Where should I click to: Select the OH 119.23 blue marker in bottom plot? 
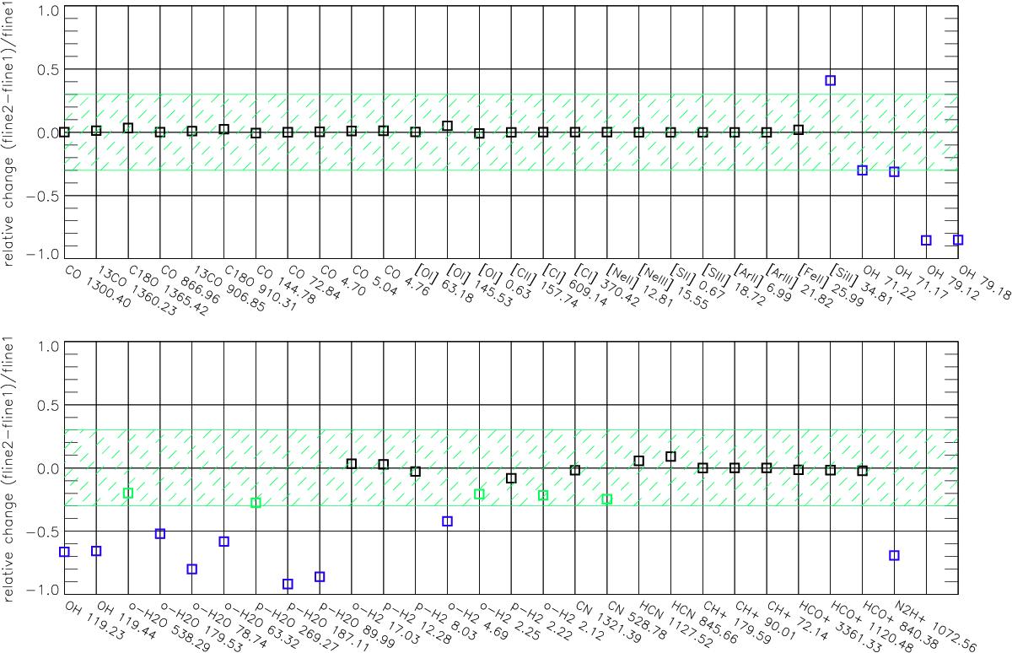coord(64,552)
